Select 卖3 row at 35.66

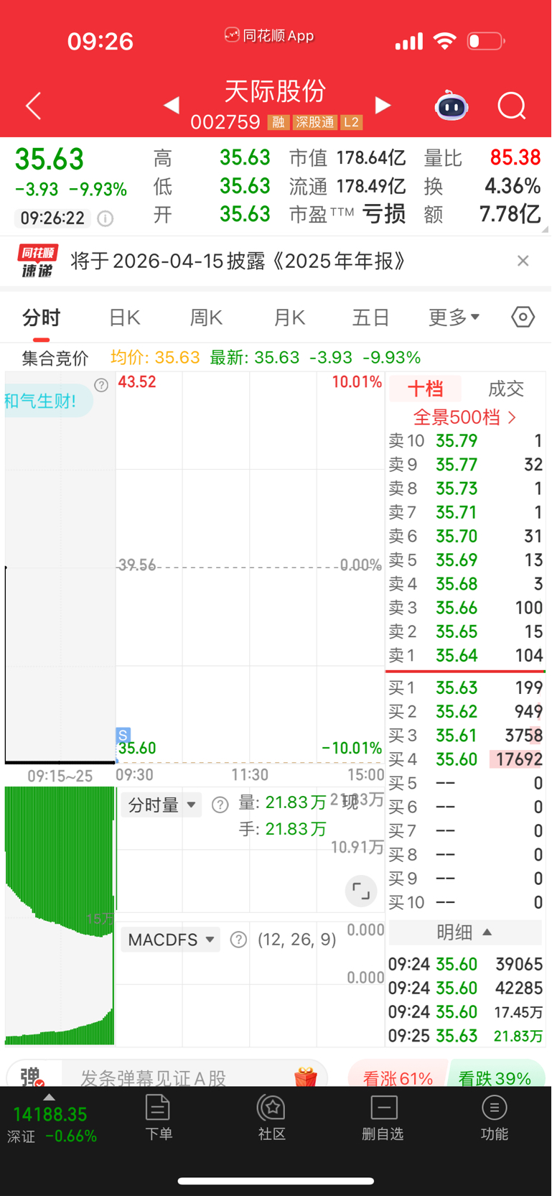pyautogui.click(x=465, y=608)
